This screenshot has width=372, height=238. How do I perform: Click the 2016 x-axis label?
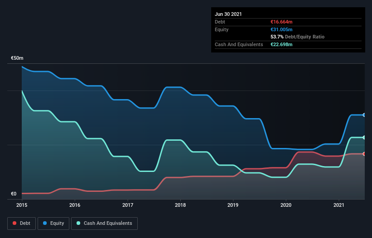click(75, 205)
